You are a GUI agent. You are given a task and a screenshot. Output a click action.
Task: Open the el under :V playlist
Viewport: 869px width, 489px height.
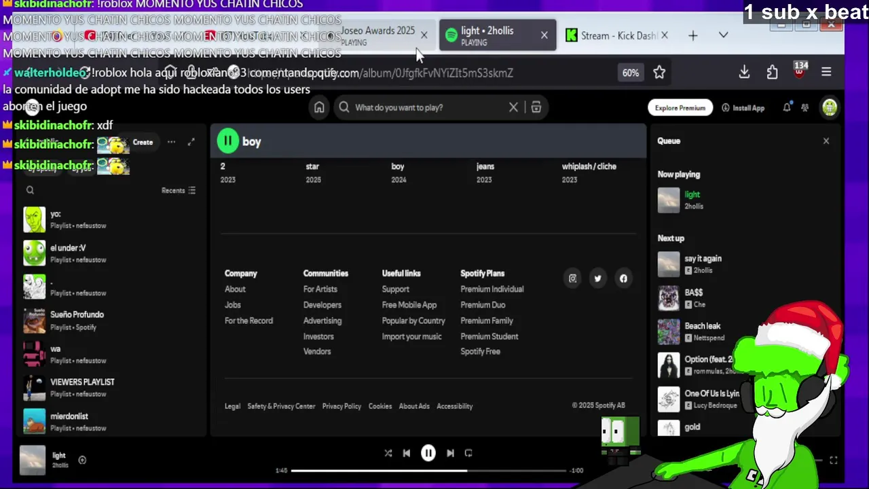coord(109,253)
